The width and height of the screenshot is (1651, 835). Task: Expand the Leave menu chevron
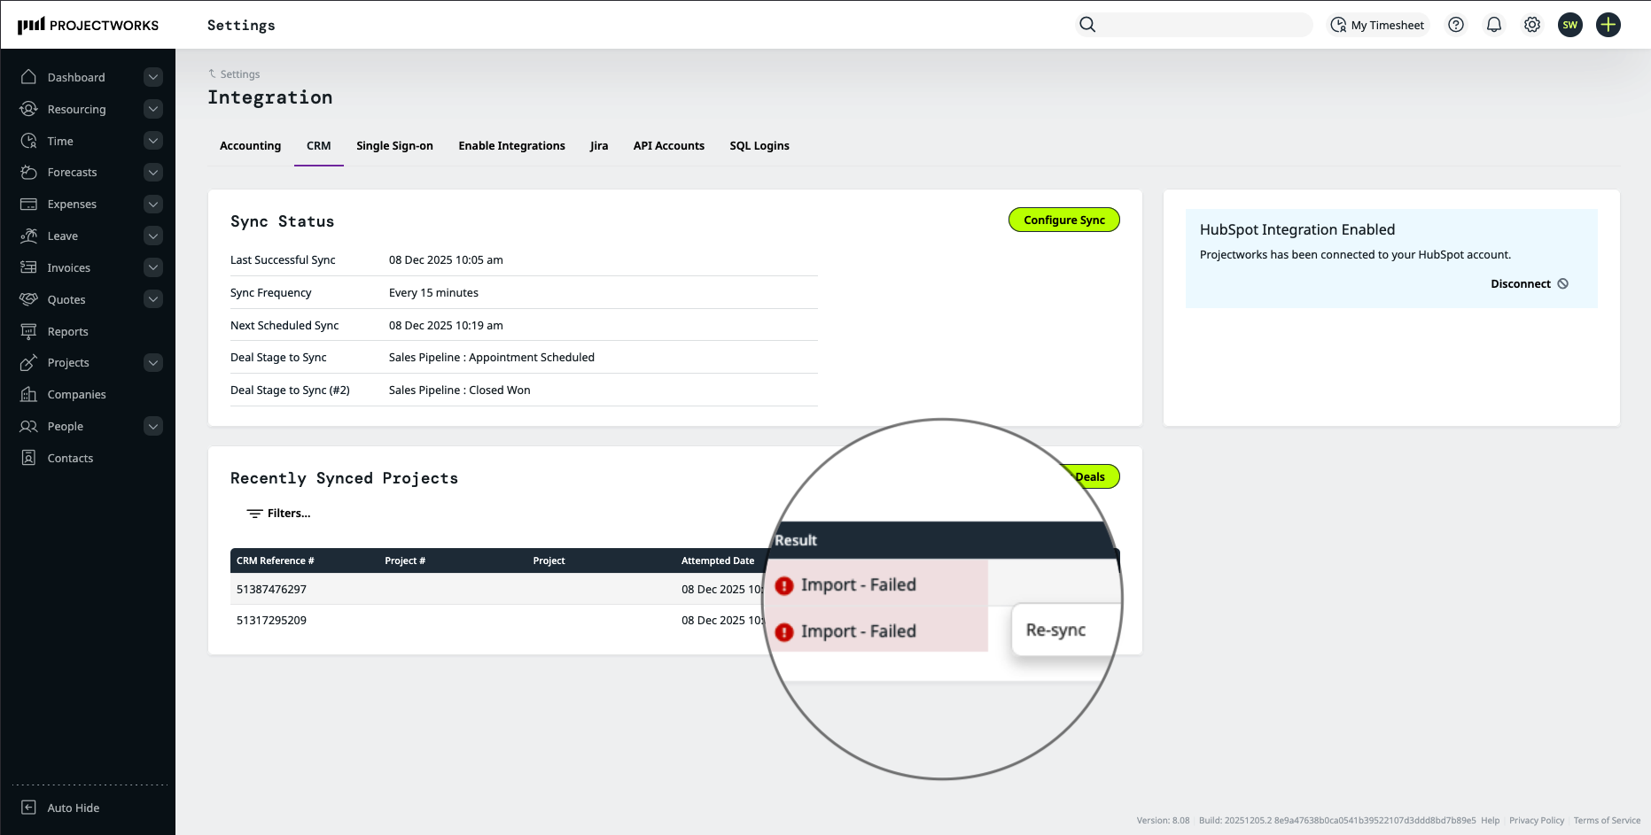pyautogui.click(x=153, y=236)
